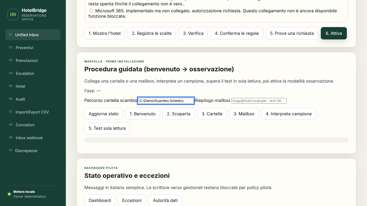Click the 'RESERVATIONS OFFICE' subtitle
The image size is (367, 206).
(34, 17)
